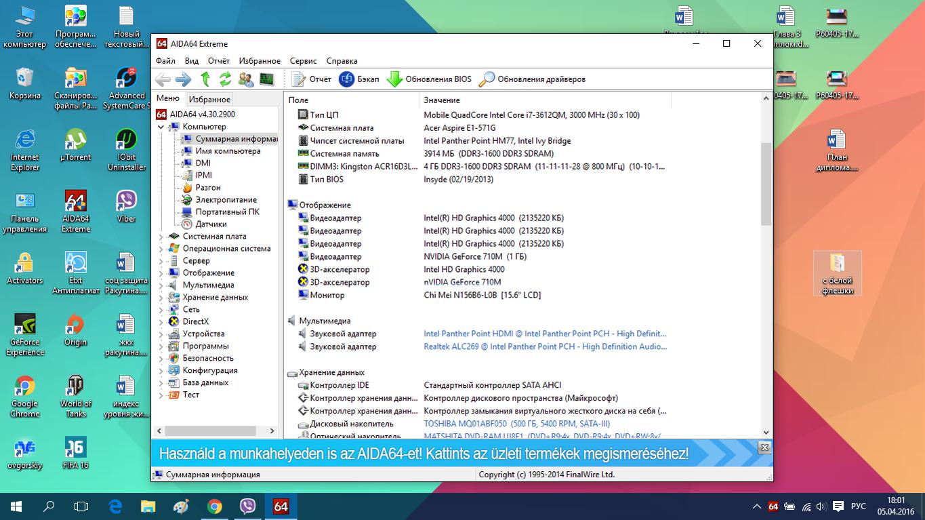
Task: Select Имя компьютера in the tree
Action: [228, 151]
